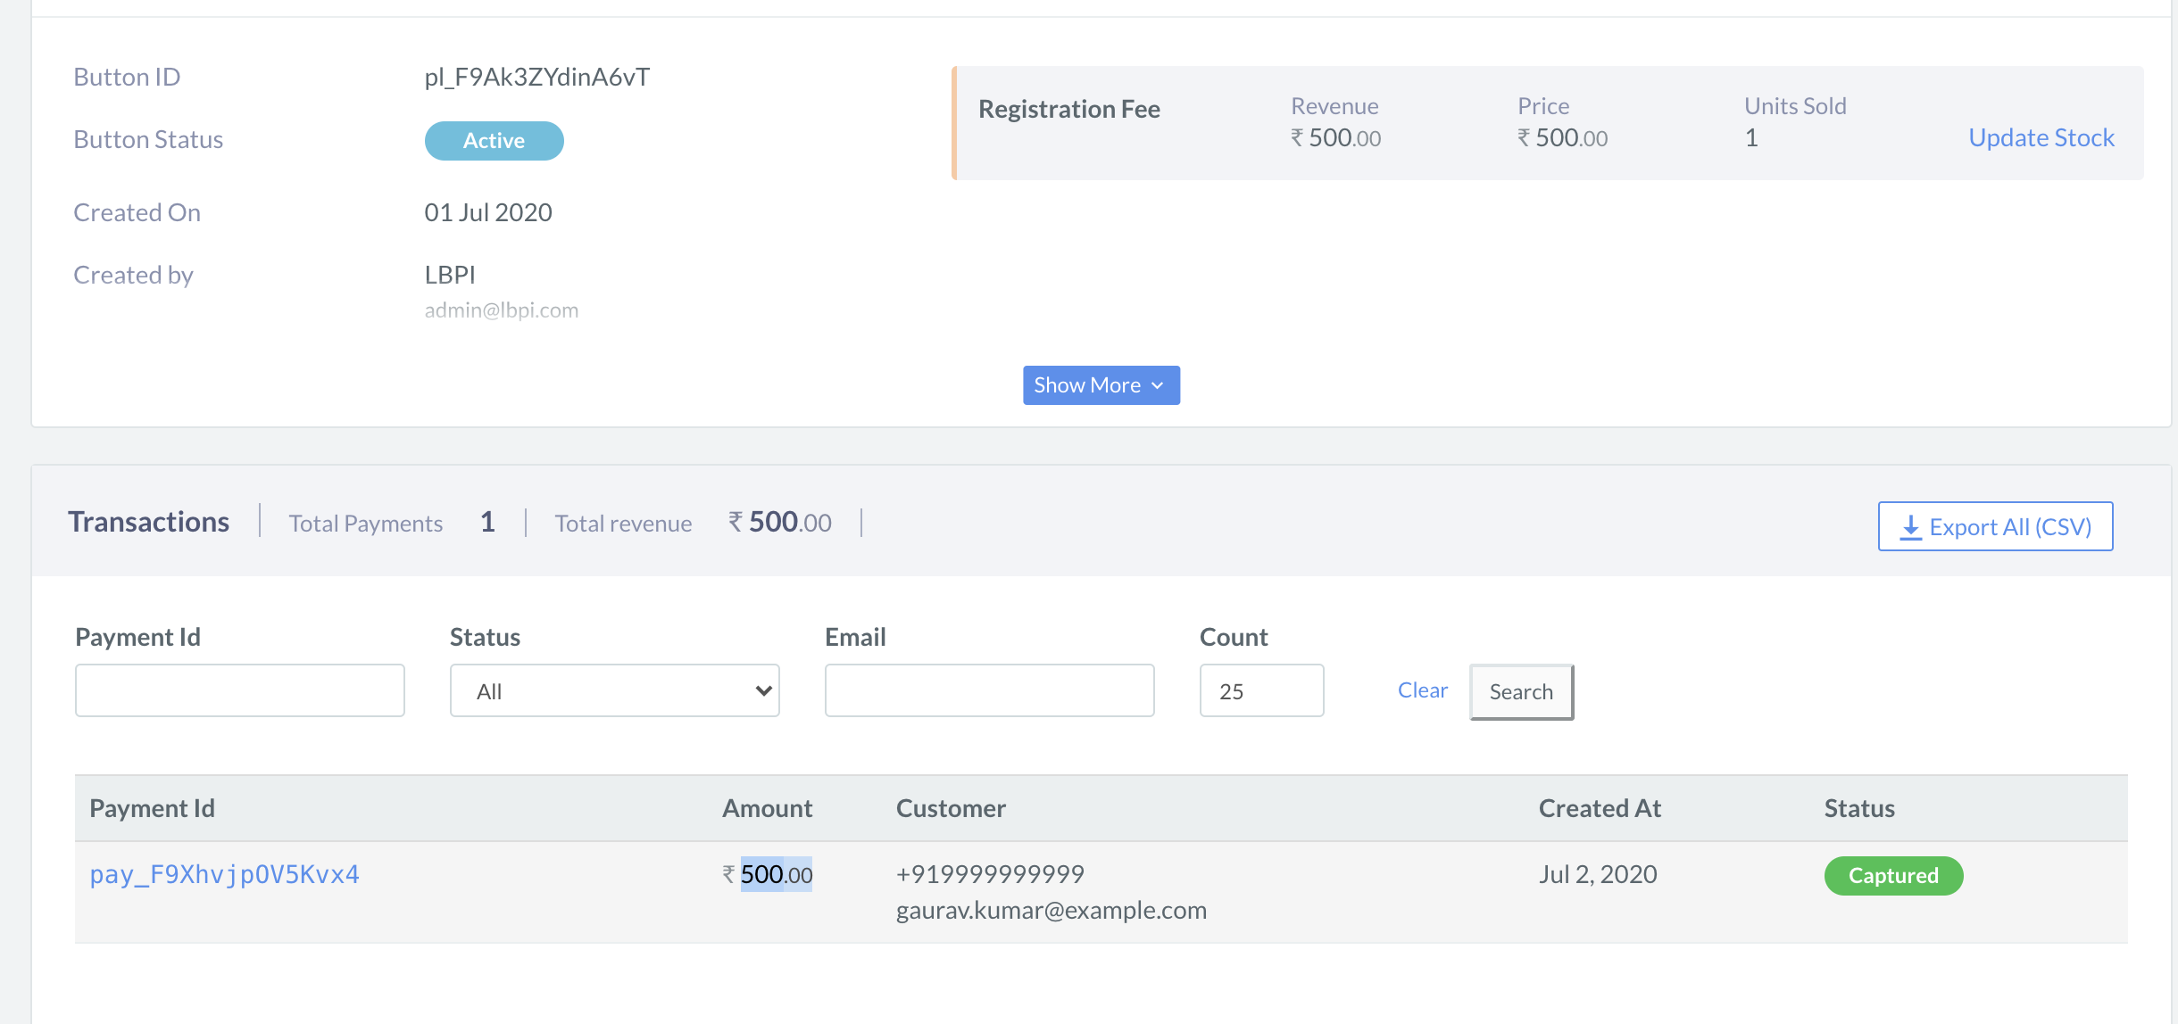
Task: Click the Active button status badge
Action: point(494,140)
